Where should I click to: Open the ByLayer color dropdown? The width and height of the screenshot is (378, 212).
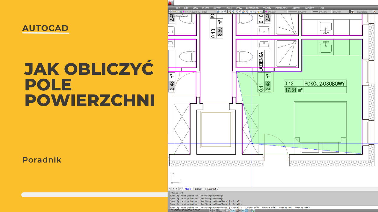[x=276, y=12]
